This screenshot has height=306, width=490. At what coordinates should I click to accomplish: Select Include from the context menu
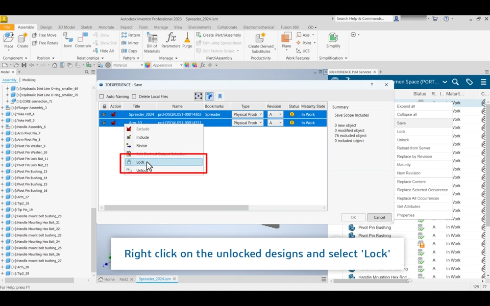[x=164, y=137]
